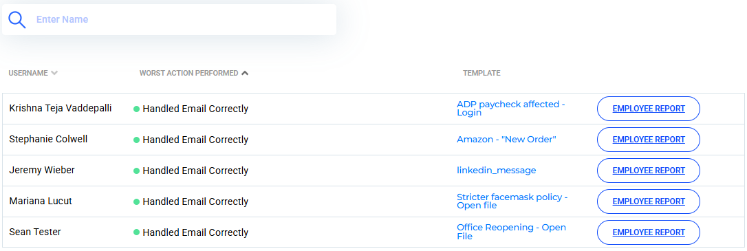Screen dimensions: 747x251
Task: Click green status dot in Stephanie Colwell's row
Action: pyautogui.click(x=136, y=140)
